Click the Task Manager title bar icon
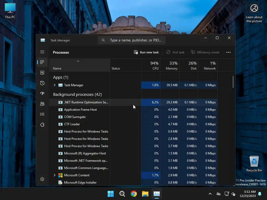 43,40
